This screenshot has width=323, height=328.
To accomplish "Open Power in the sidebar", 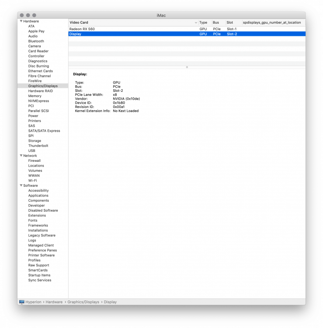I will [33, 116].
